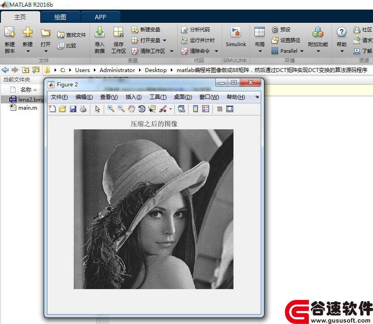Open the Edit (编辑) menu in Figure 2
The height and width of the screenshot is (324, 373).
click(x=84, y=97)
